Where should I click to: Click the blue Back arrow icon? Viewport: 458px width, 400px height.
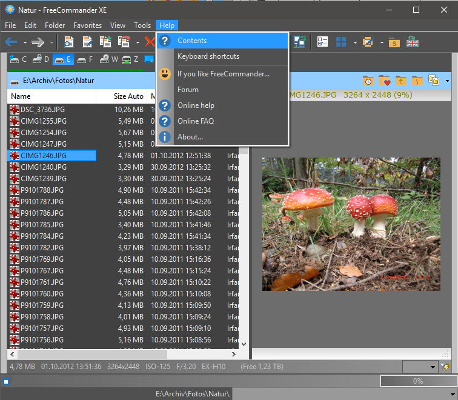(11, 42)
